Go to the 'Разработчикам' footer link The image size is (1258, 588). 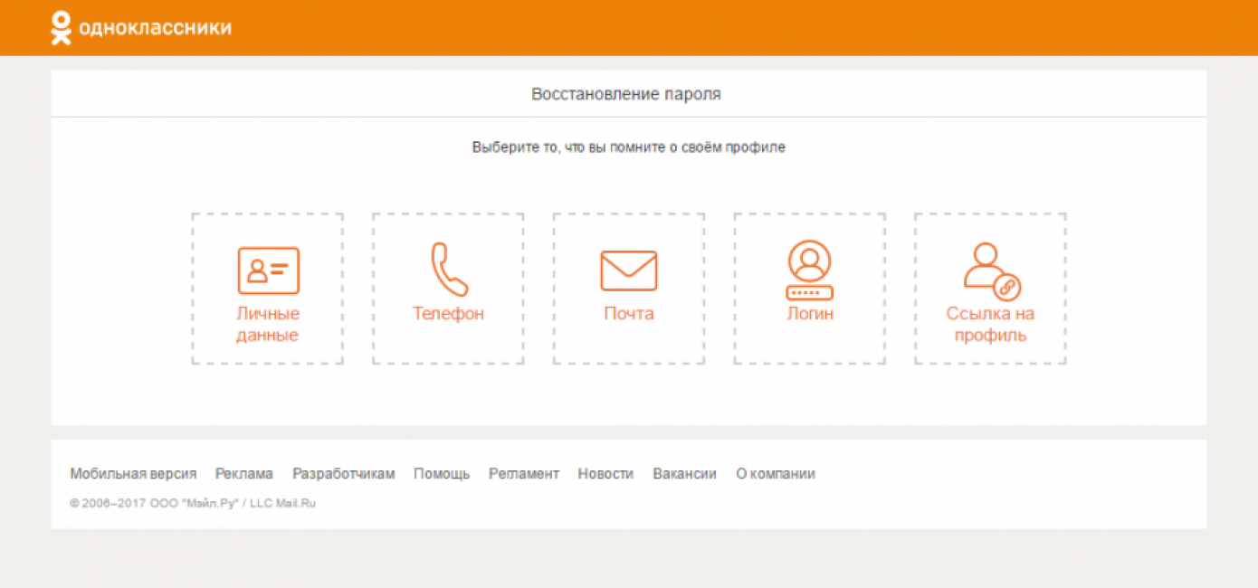point(344,474)
